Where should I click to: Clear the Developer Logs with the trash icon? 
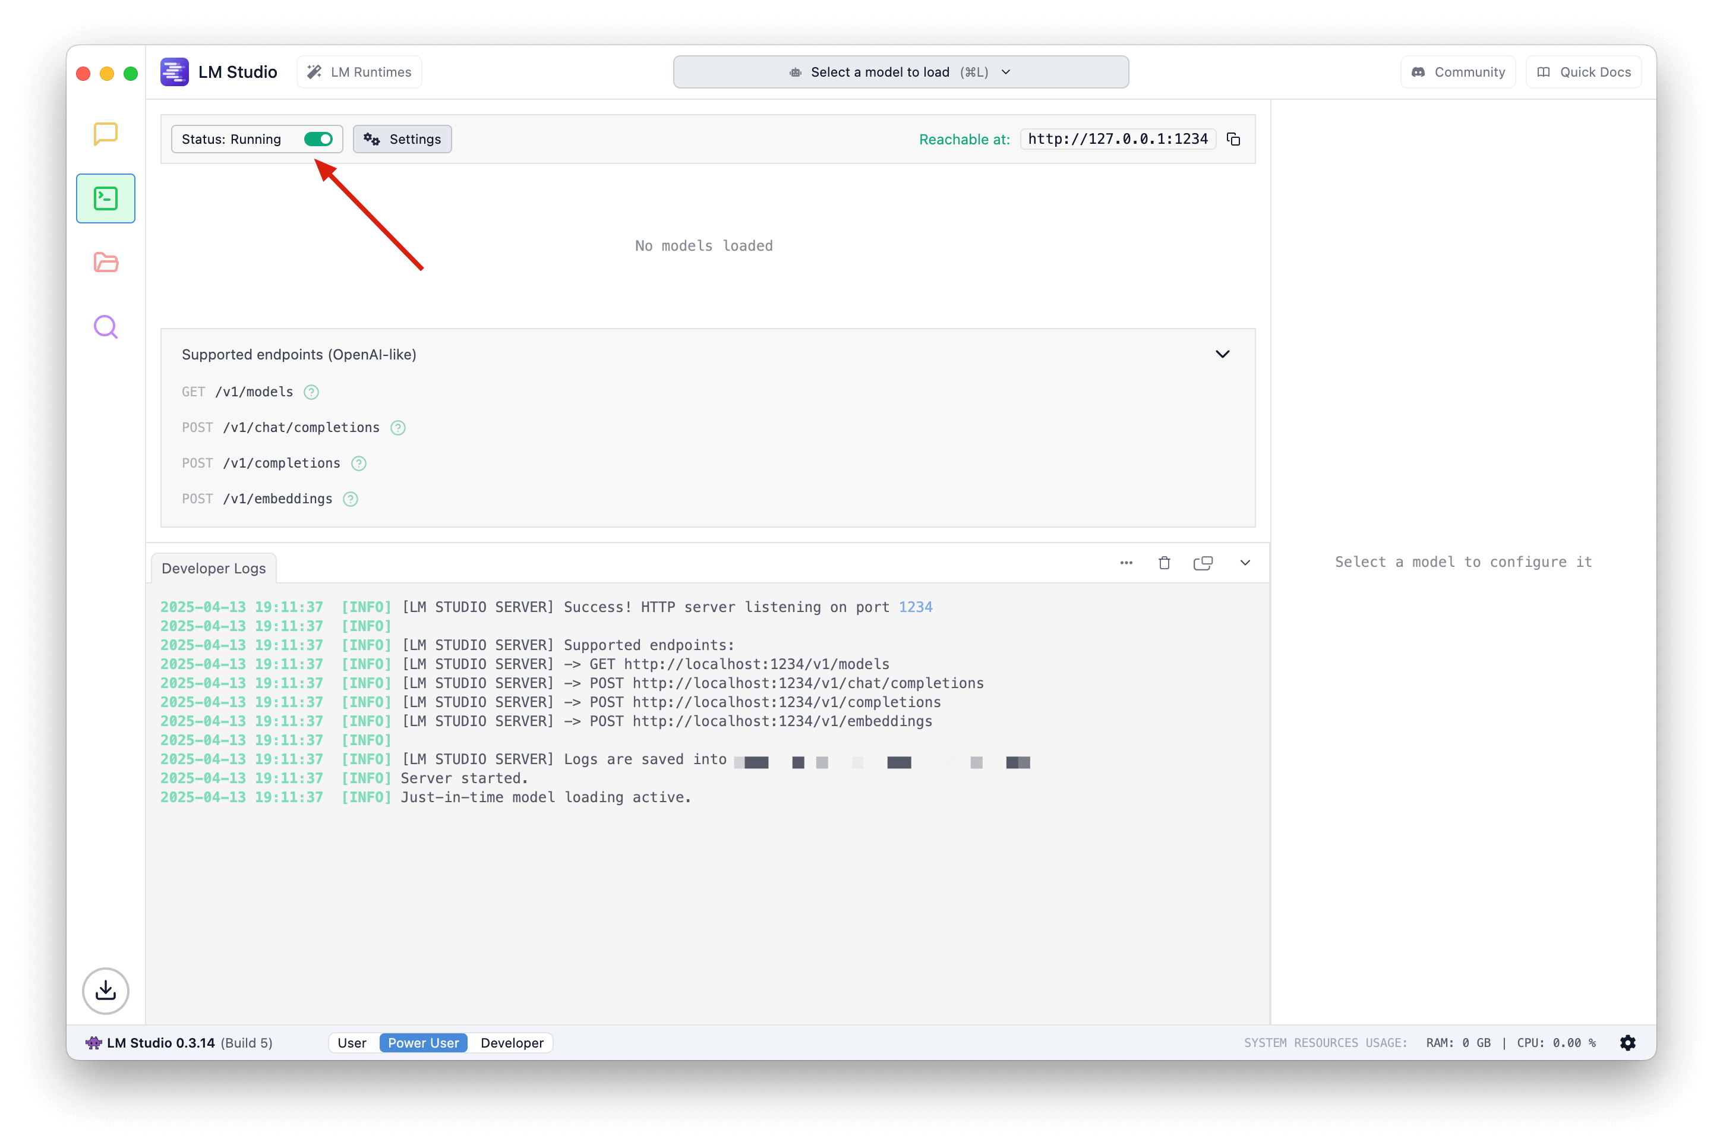pos(1164,563)
